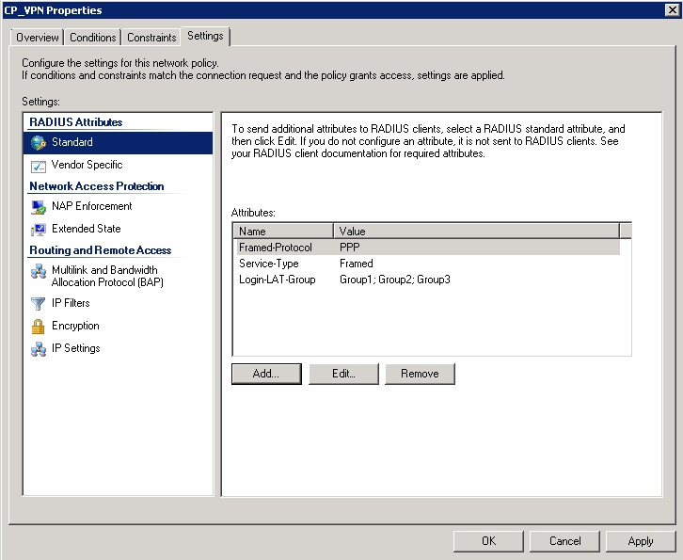
Task: Click the Extended State monitor icon
Action: 39,230
